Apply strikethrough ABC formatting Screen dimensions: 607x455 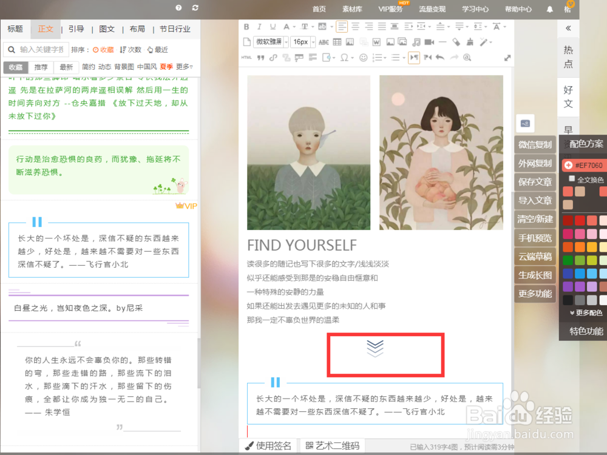coord(324,42)
